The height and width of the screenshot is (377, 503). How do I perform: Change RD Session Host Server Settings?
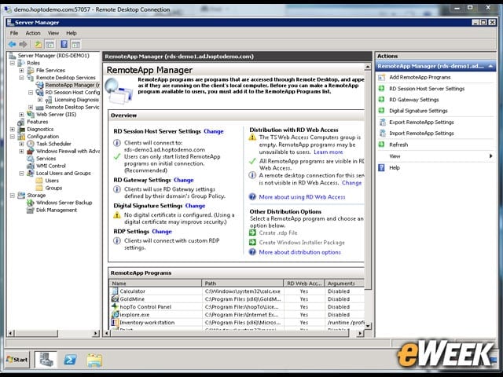click(x=213, y=131)
